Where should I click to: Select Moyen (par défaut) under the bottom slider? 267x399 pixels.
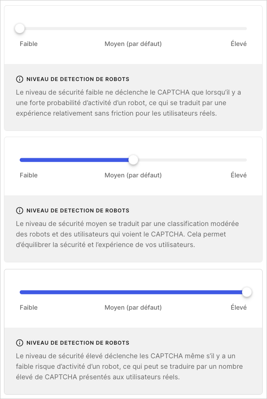click(133, 307)
